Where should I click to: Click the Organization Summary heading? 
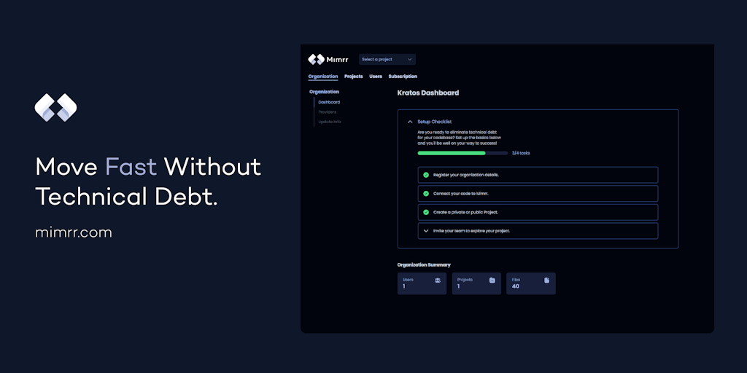pyautogui.click(x=424, y=265)
